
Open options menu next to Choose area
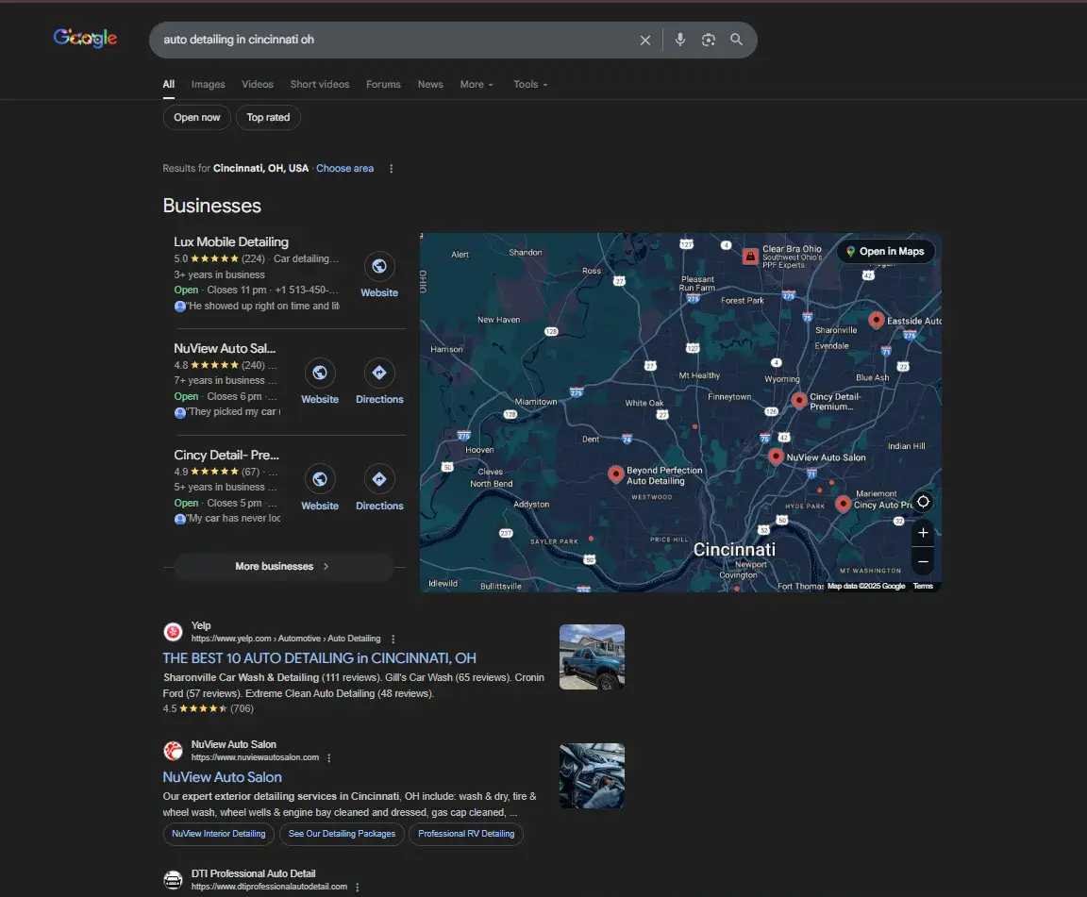pyautogui.click(x=391, y=169)
